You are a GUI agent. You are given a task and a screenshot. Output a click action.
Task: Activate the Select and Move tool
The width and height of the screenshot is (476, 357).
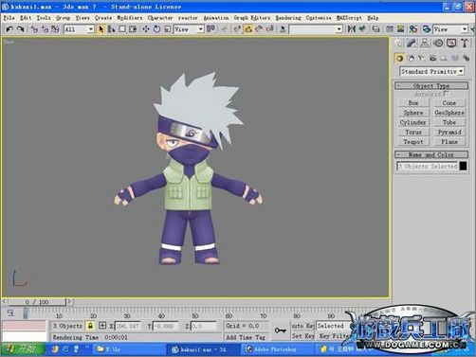(146, 29)
